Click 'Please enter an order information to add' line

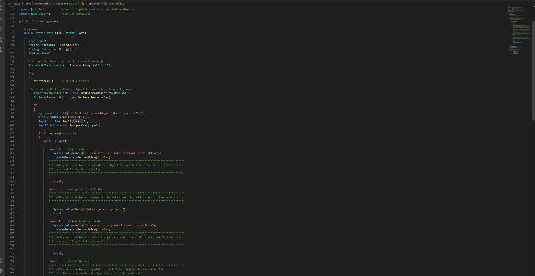pos(107,153)
